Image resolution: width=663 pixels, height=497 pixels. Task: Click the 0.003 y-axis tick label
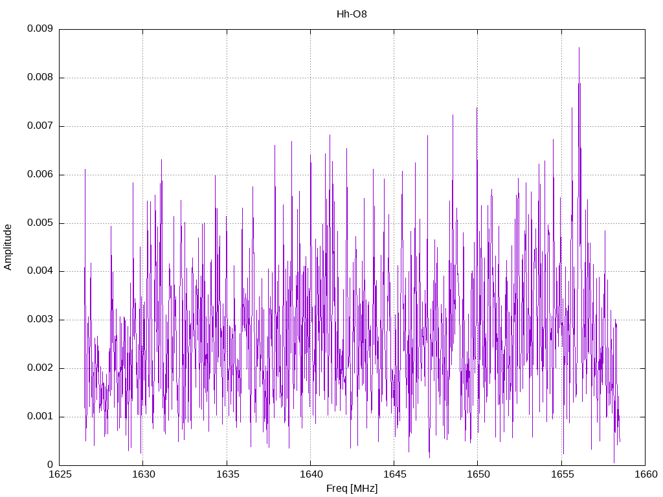click(40, 320)
